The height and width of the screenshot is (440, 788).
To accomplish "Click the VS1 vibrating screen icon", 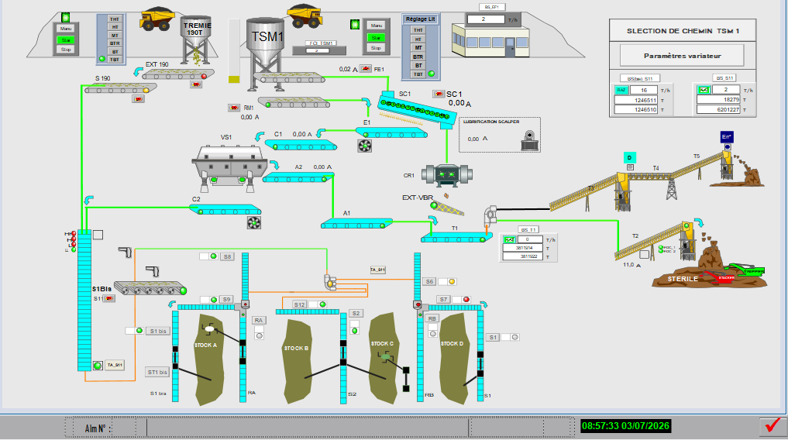I will pos(229,168).
